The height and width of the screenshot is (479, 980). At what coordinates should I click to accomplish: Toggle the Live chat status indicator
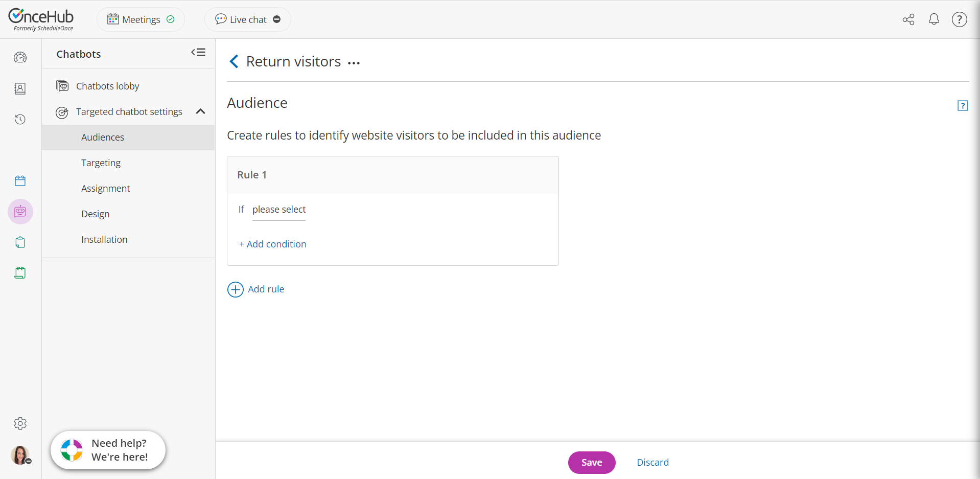tap(277, 19)
